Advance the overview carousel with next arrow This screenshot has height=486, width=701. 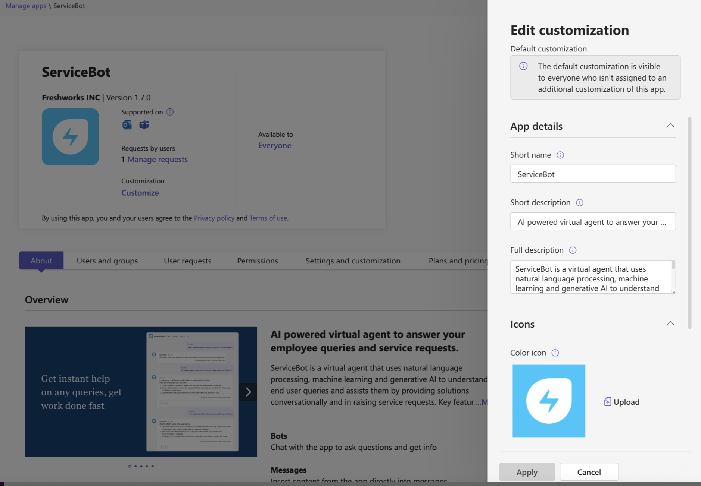248,392
